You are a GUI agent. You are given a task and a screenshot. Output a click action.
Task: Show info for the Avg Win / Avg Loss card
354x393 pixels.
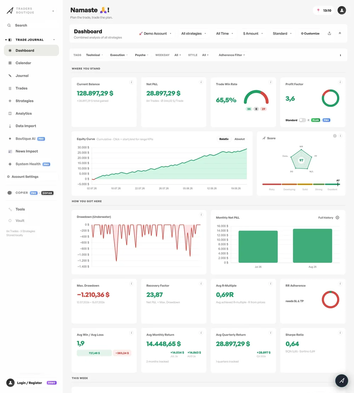pyautogui.click(x=131, y=333)
